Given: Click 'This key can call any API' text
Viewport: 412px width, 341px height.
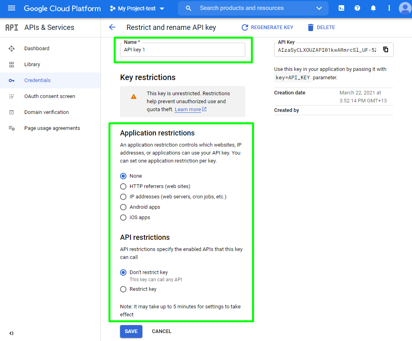Looking at the screenshot, I should pos(156,280).
